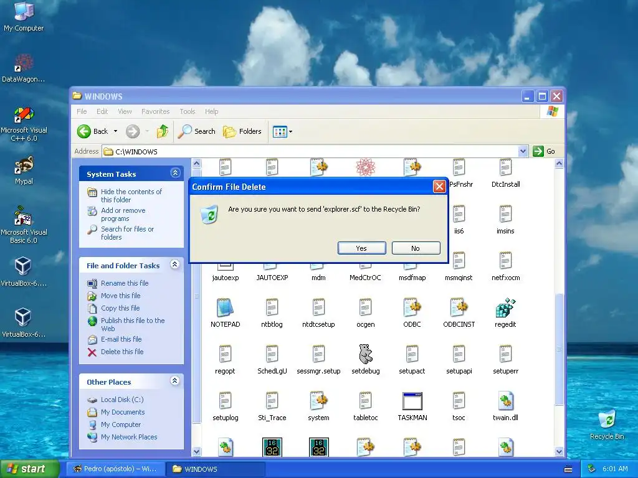638x478 pixels.
Task: Select the imsins file icon
Action: [x=505, y=214]
